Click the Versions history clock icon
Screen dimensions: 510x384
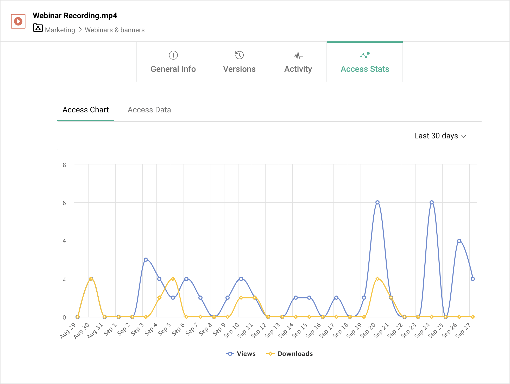(239, 55)
